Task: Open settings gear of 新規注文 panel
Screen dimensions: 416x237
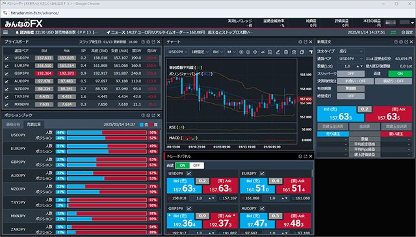Action: pos(401,42)
